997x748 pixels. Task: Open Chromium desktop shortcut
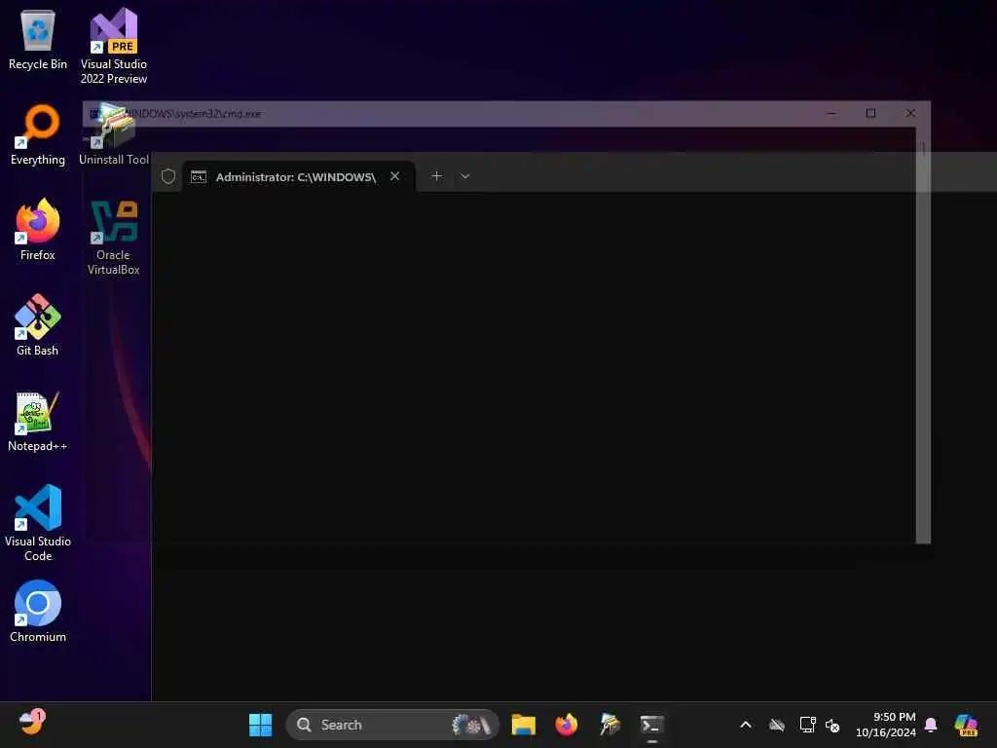click(x=38, y=612)
